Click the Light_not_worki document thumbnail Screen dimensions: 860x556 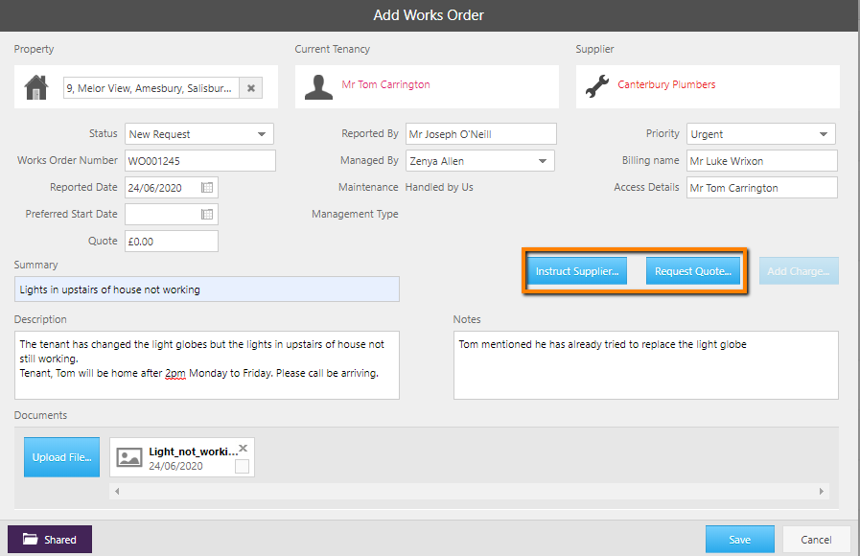[x=182, y=457]
